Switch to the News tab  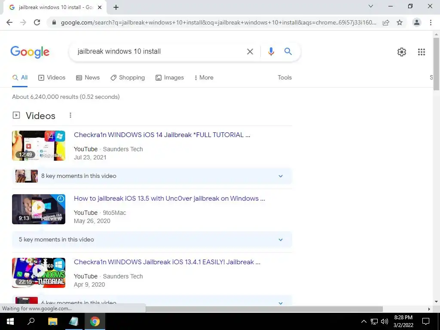pos(88,78)
